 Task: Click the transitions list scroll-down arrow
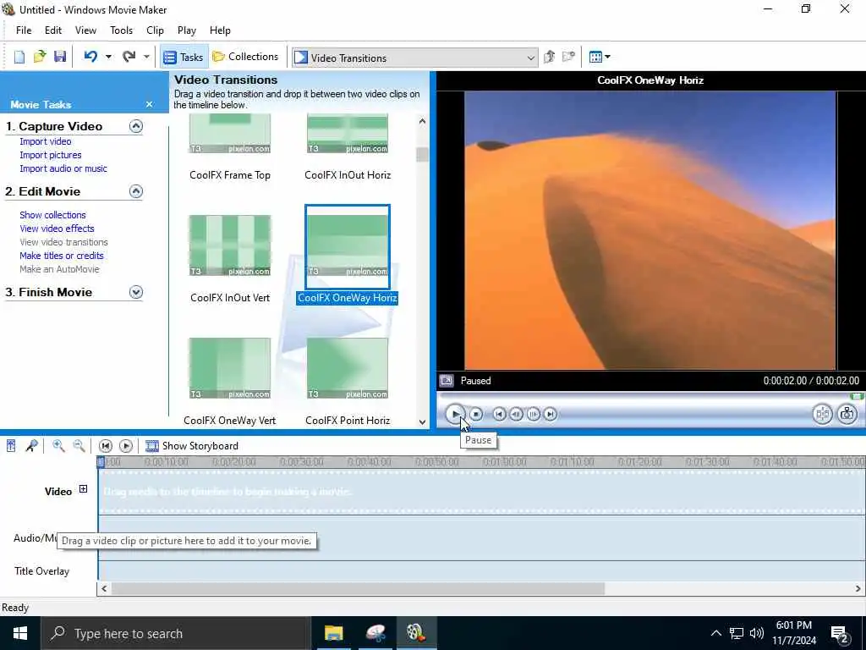pos(423,422)
